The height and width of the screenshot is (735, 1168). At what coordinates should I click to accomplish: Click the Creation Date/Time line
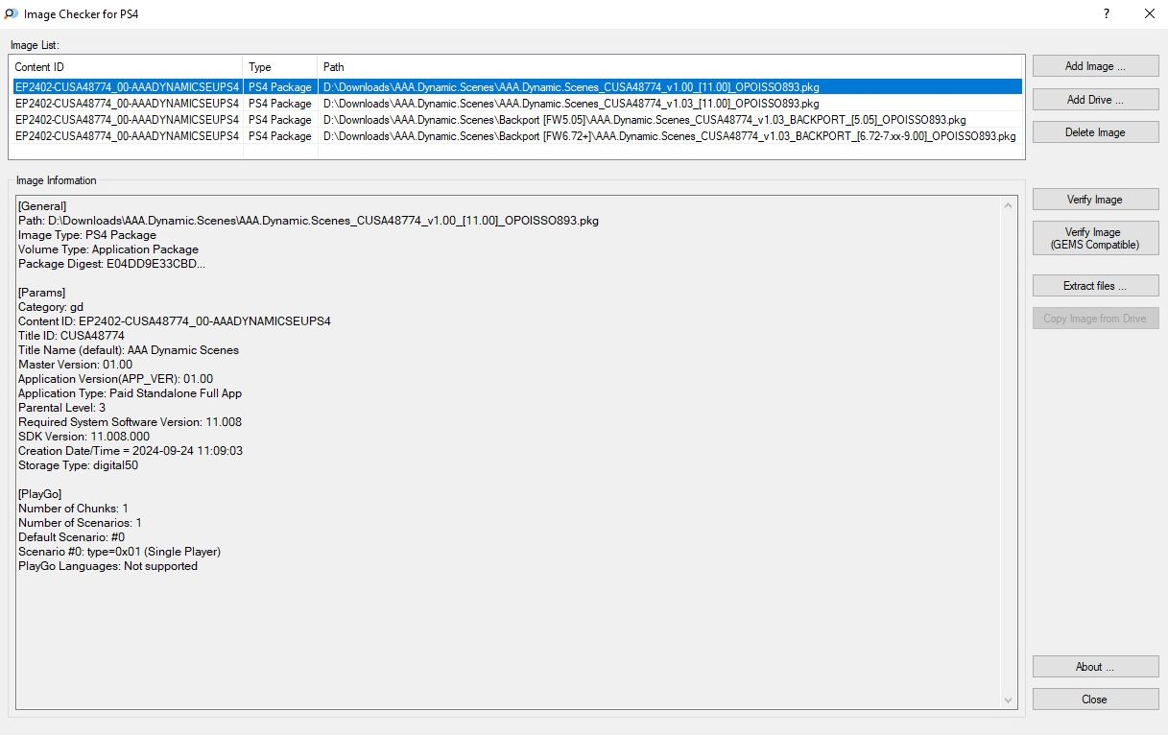click(131, 451)
